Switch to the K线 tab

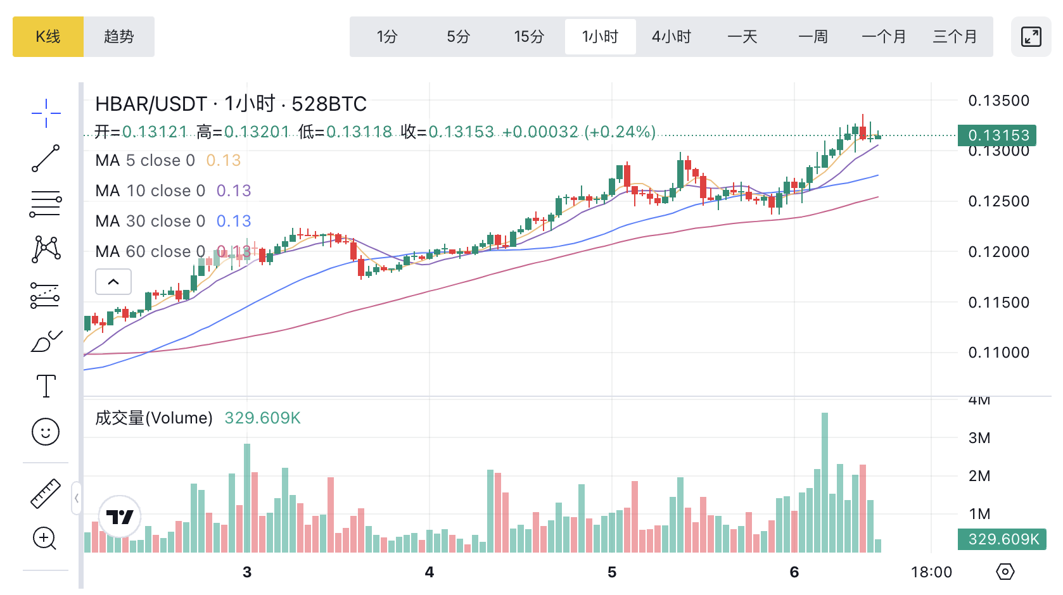point(48,37)
